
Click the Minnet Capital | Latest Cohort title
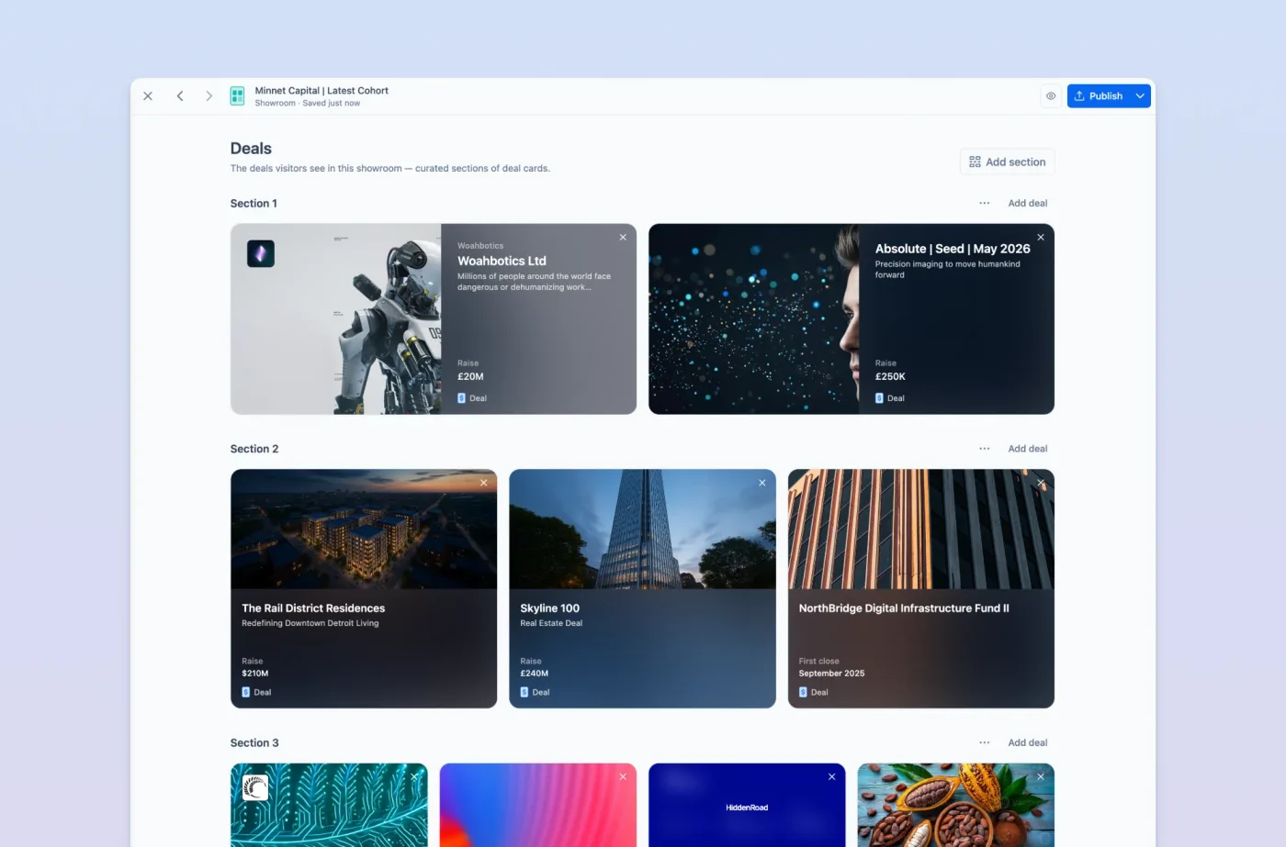coord(321,91)
